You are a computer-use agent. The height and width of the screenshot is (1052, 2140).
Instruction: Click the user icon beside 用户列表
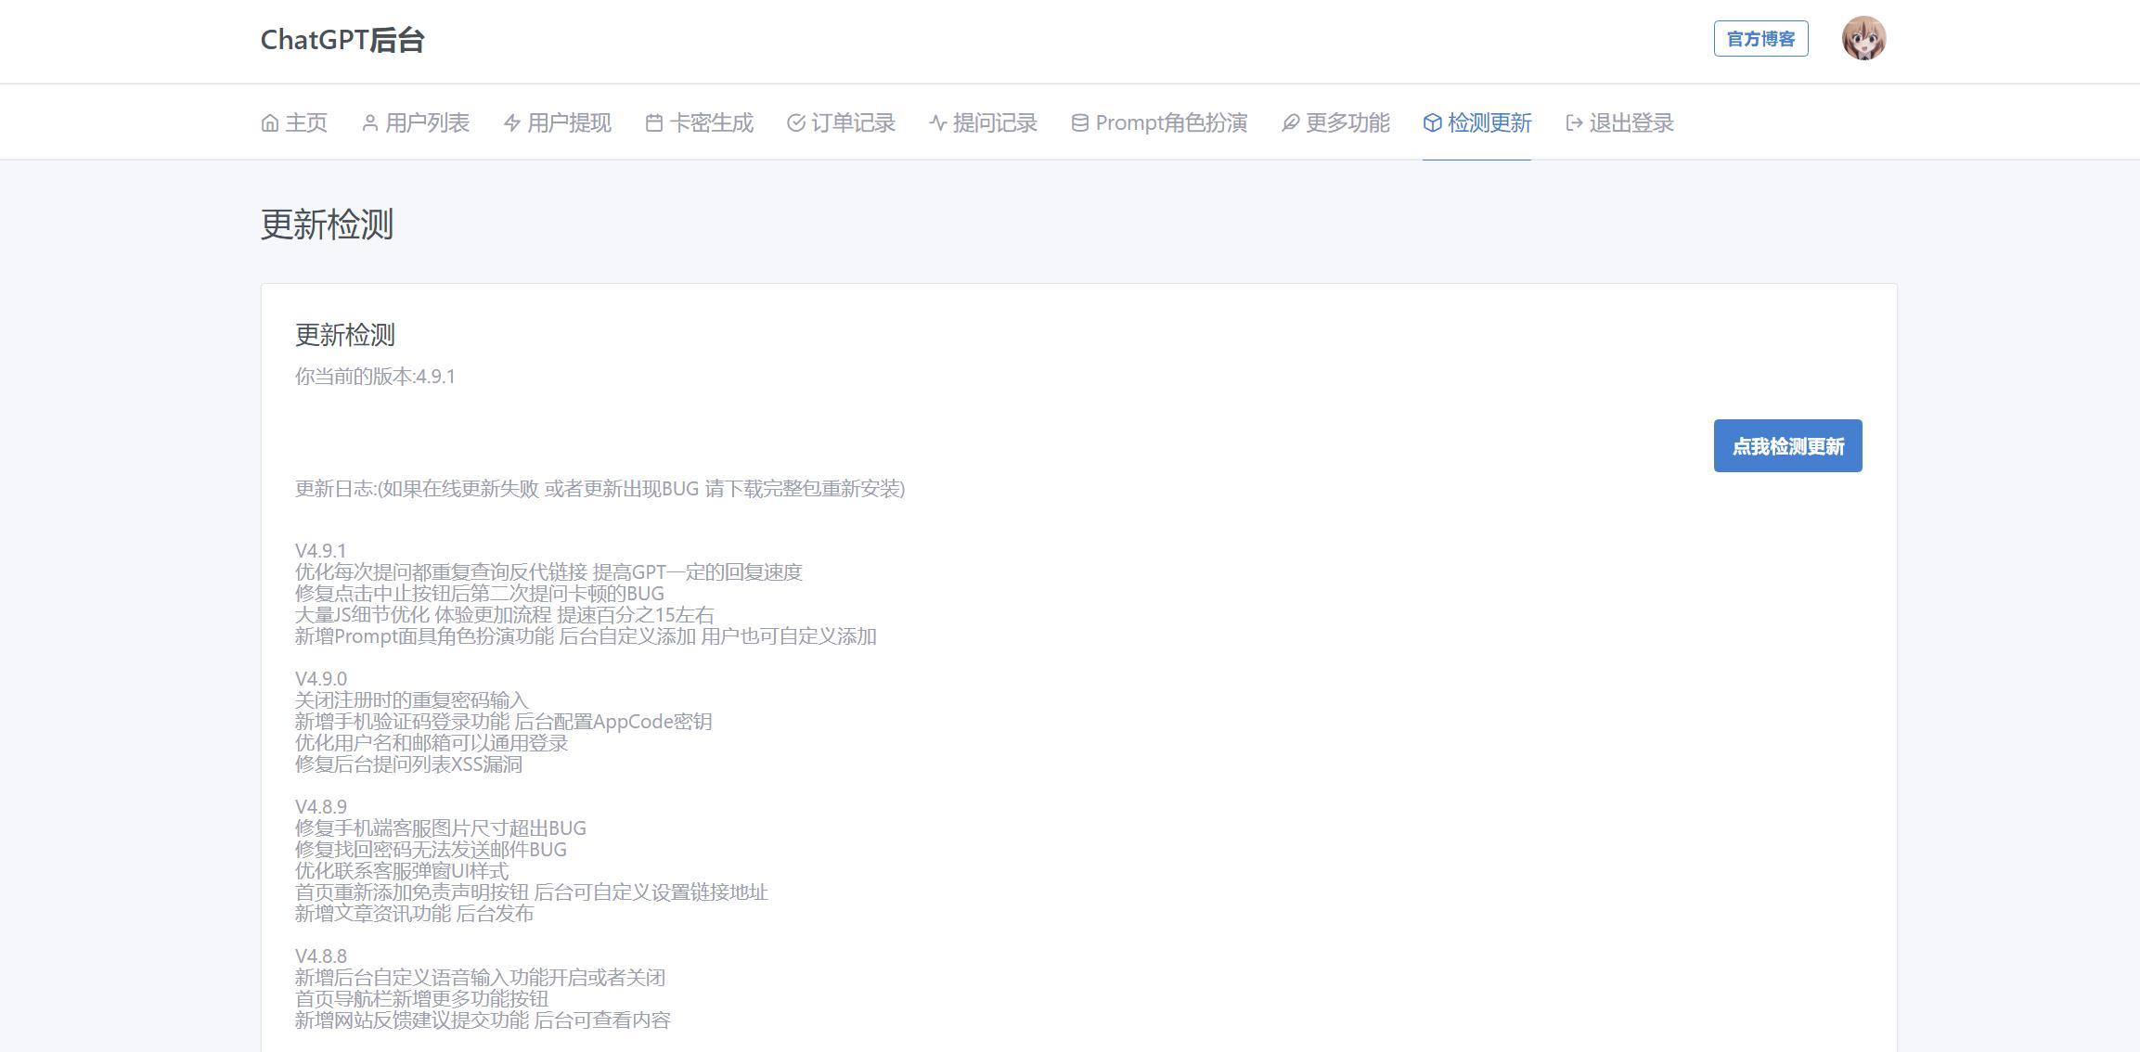click(370, 123)
